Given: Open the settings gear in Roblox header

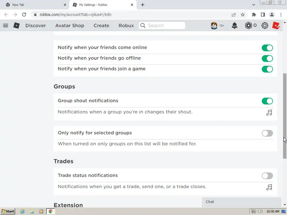Looking at the screenshot, I should [x=265, y=25].
